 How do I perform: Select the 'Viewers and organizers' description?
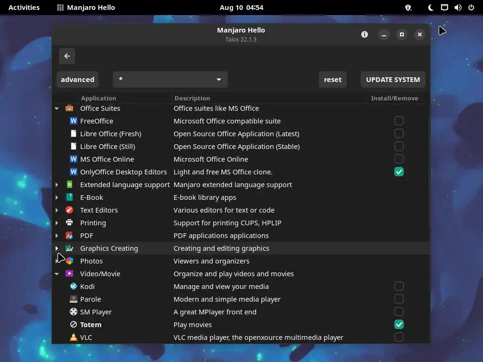coord(211,261)
